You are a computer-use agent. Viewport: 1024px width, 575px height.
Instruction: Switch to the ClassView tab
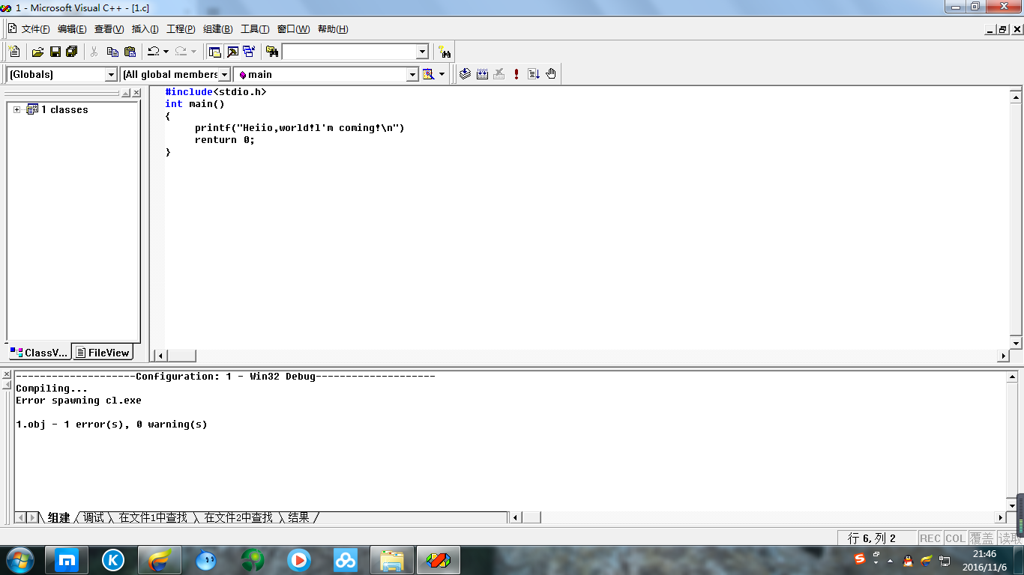(x=39, y=353)
